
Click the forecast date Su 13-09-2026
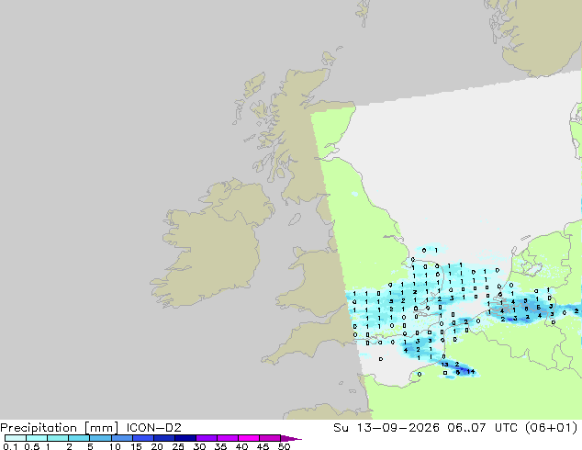point(386,428)
